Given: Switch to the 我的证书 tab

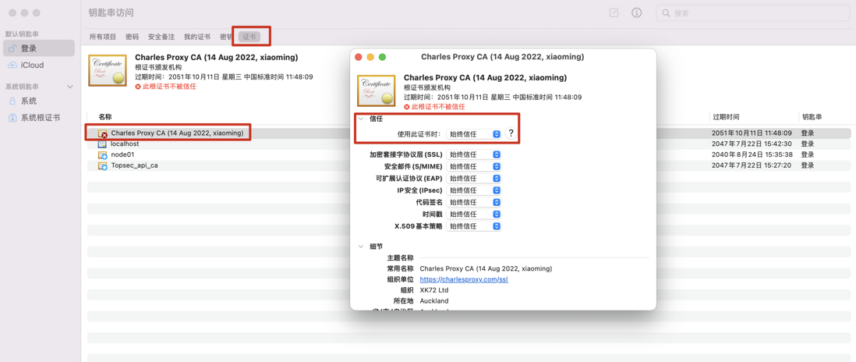Looking at the screenshot, I should [197, 37].
